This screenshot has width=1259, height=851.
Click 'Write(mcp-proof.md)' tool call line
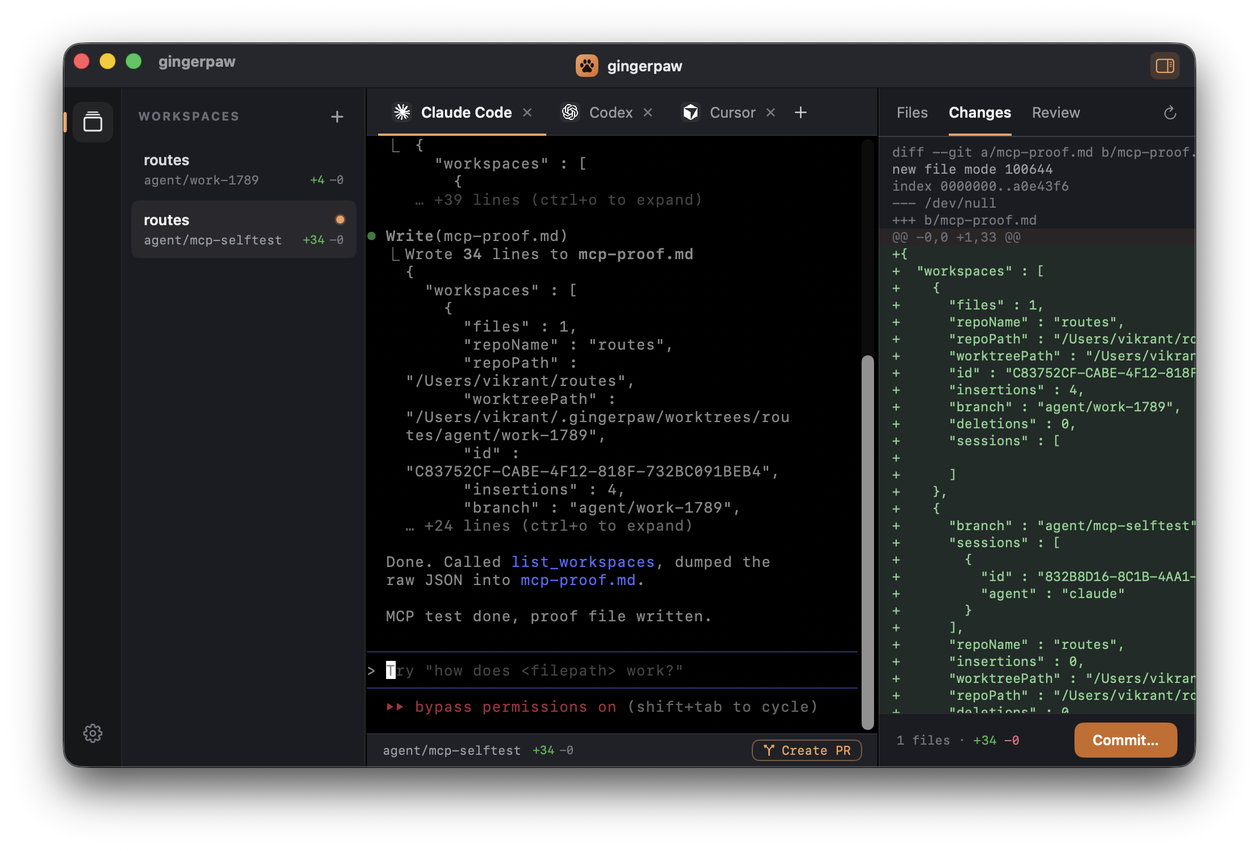coord(476,236)
